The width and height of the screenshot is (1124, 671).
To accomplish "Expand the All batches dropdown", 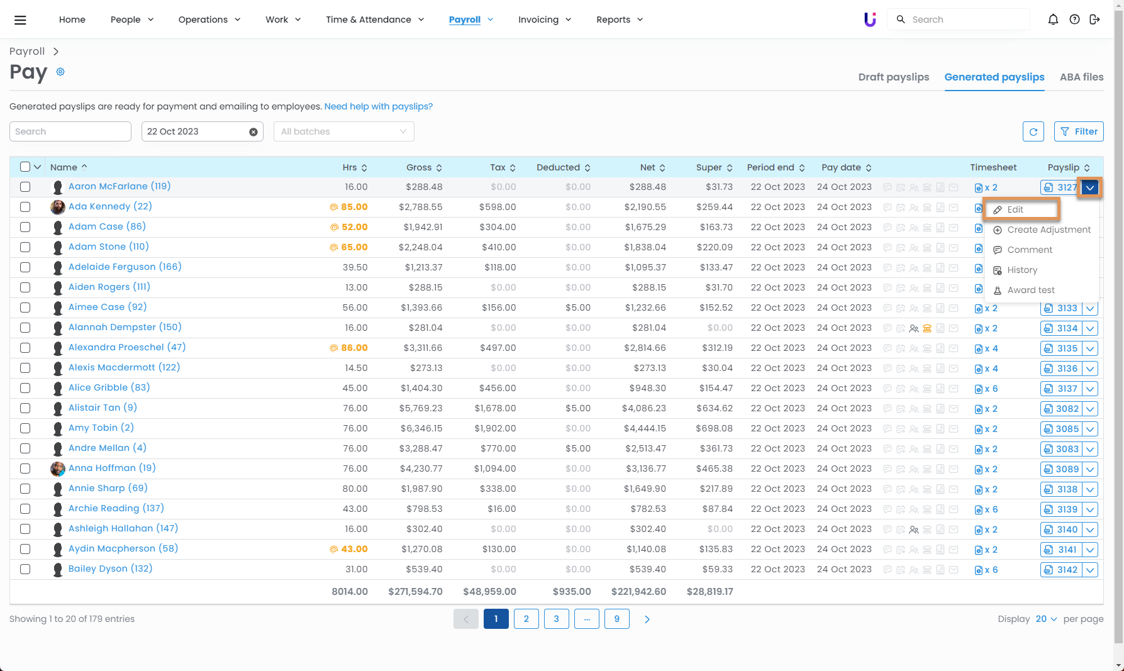I will [x=343, y=131].
